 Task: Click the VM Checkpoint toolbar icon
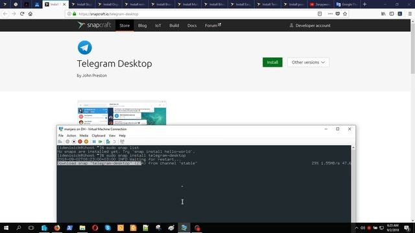pos(108,142)
